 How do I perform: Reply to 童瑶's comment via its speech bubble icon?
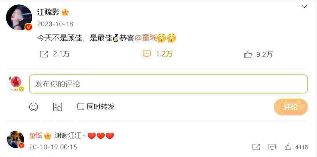272,147
